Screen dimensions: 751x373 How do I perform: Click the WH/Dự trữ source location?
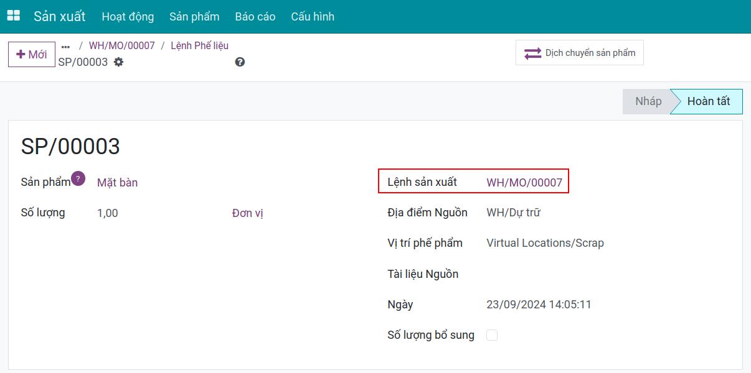pos(513,213)
